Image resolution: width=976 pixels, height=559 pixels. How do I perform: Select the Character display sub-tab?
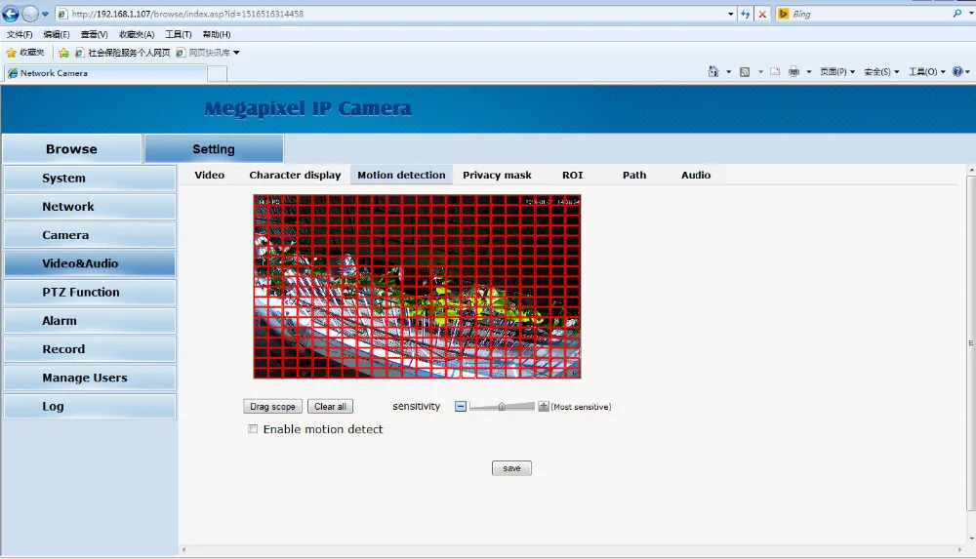pos(295,175)
